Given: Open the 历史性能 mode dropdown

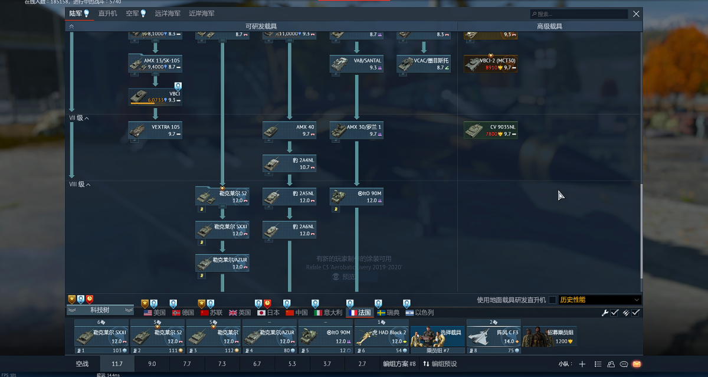Looking at the screenshot, I should [x=599, y=300].
